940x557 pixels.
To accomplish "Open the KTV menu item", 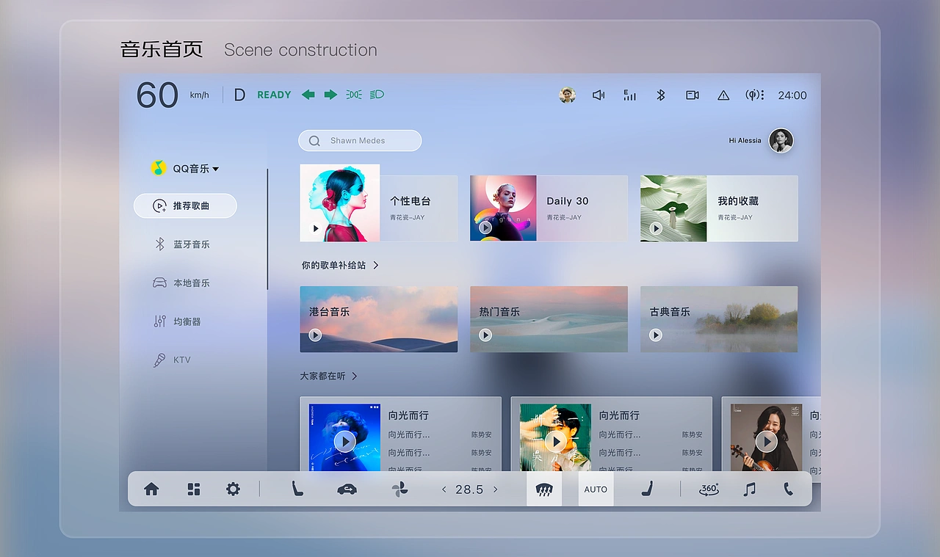I will coord(172,360).
